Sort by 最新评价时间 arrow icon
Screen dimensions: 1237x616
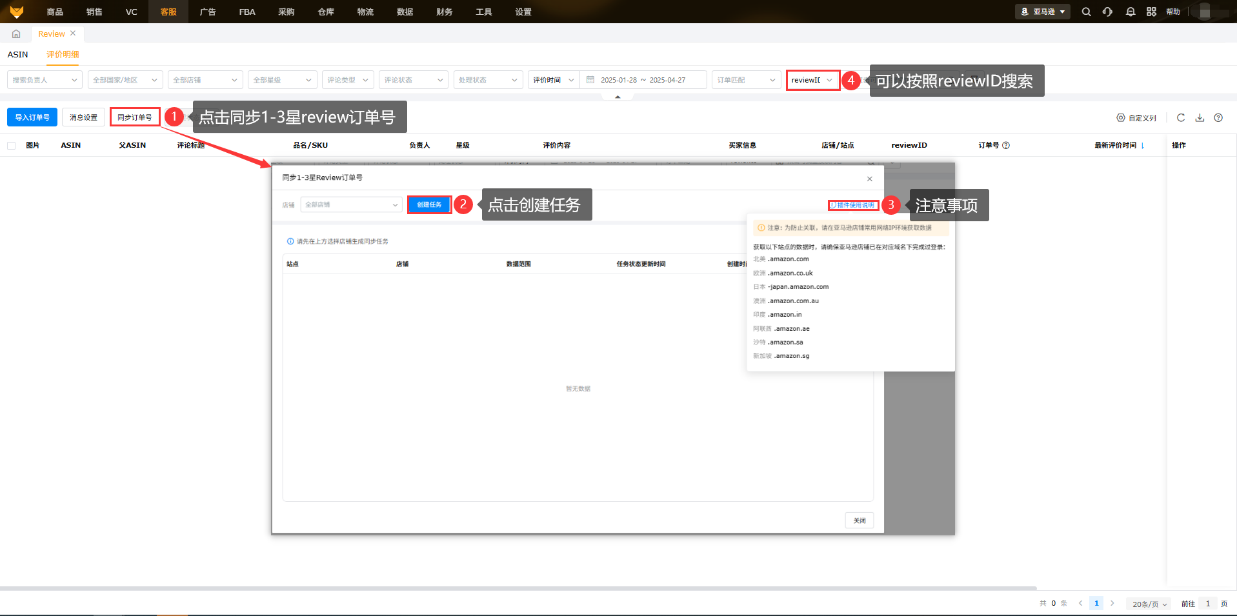pos(1143,146)
